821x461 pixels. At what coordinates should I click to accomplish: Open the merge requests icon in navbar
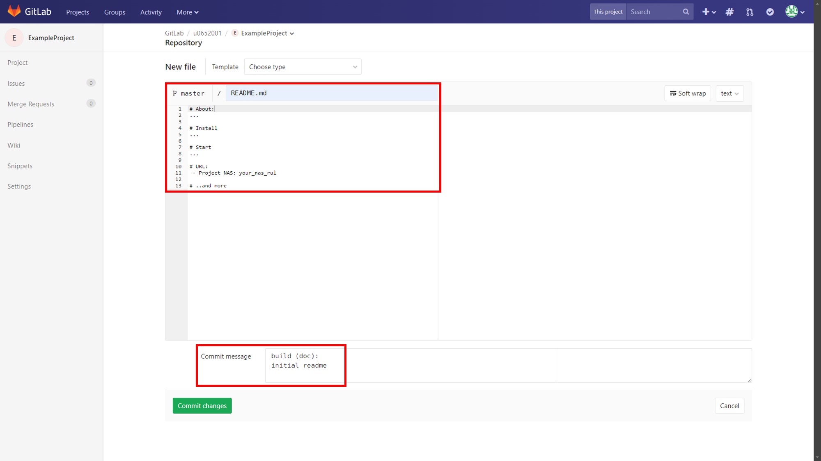pos(750,12)
